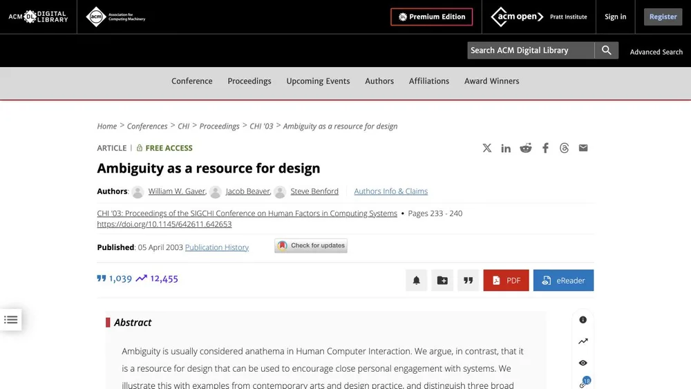The height and width of the screenshot is (389, 691).
Task: Click the Premium Edition button
Action: click(431, 17)
